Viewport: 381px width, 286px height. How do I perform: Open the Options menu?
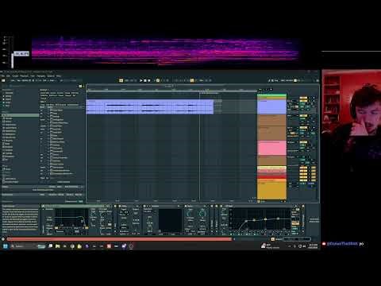click(x=51, y=76)
